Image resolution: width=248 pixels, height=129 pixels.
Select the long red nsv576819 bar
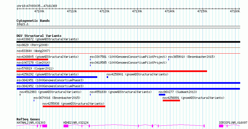112,71
